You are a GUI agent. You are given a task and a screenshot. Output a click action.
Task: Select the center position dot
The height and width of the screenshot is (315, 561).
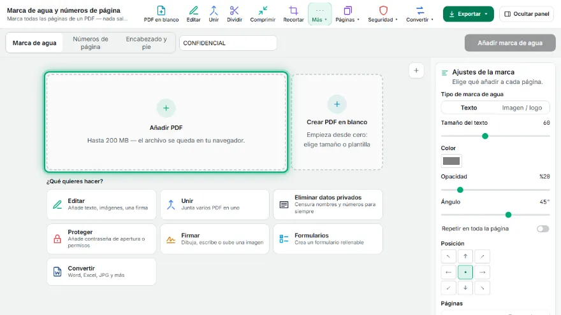point(465,272)
